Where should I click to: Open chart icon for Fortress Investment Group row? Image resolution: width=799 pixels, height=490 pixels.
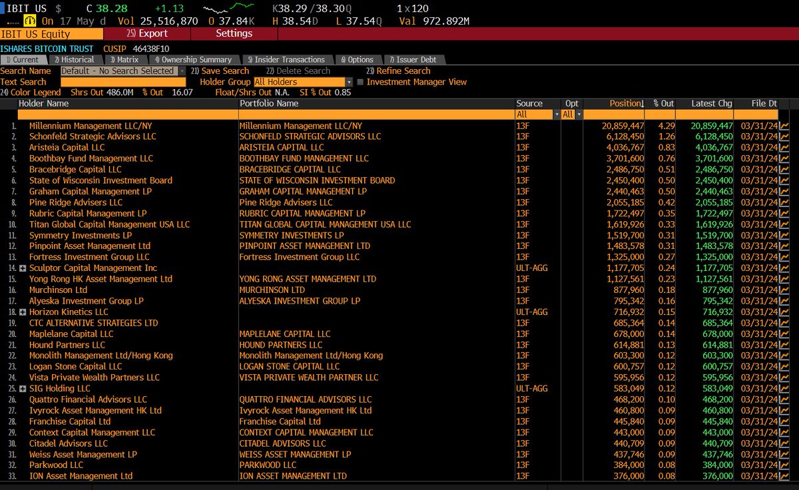[784, 257]
